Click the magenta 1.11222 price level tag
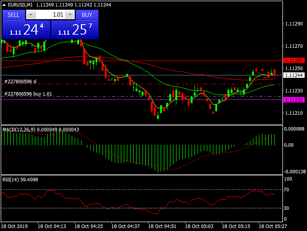 [294, 100]
